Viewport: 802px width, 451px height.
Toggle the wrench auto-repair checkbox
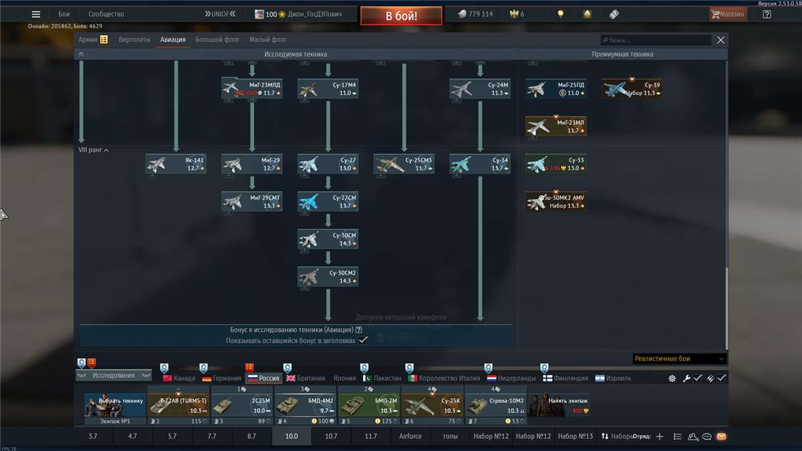[x=697, y=378]
